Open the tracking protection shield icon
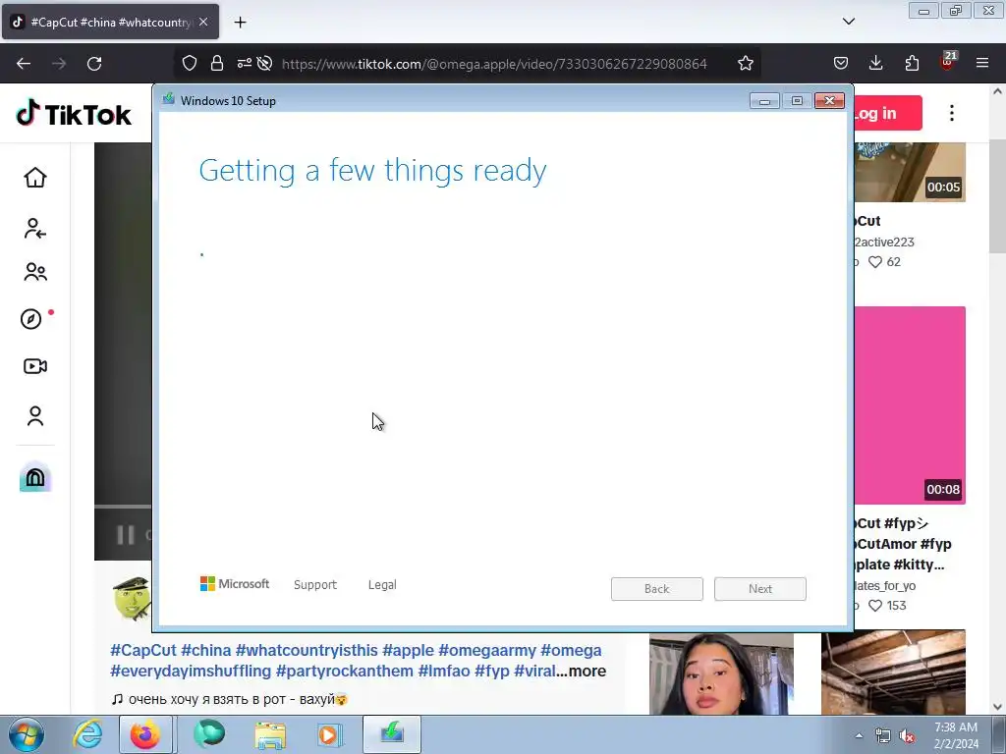The width and height of the screenshot is (1006, 754). pyautogui.click(x=190, y=64)
